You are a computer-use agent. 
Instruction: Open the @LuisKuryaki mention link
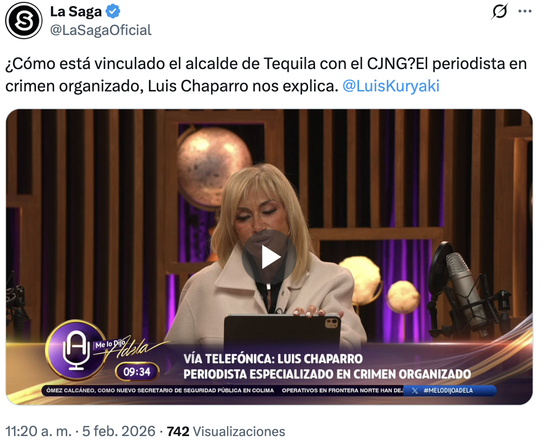click(x=391, y=86)
